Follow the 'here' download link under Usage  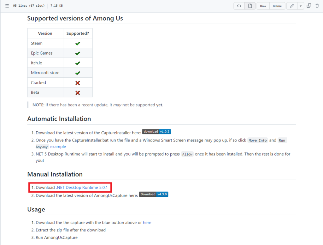click(x=147, y=223)
